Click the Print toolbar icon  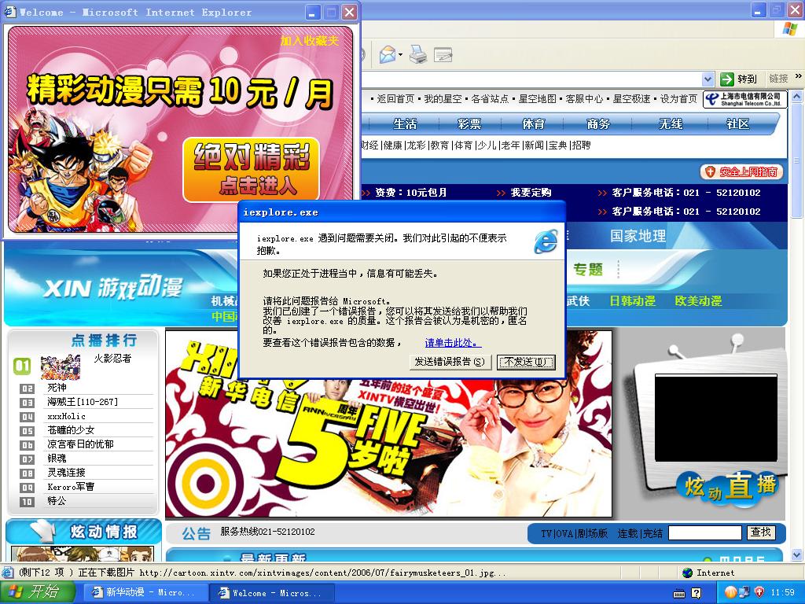pyautogui.click(x=418, y=54)
